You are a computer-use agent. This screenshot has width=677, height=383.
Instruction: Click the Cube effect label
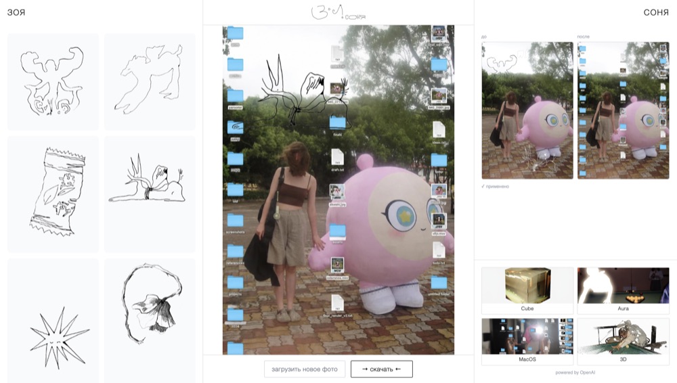tap(527, 309)
